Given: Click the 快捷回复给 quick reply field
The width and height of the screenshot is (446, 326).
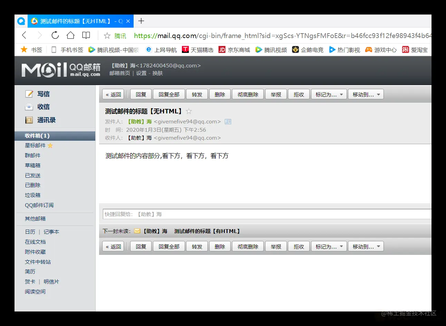Looking at the screenshot, I should (267, 214).
